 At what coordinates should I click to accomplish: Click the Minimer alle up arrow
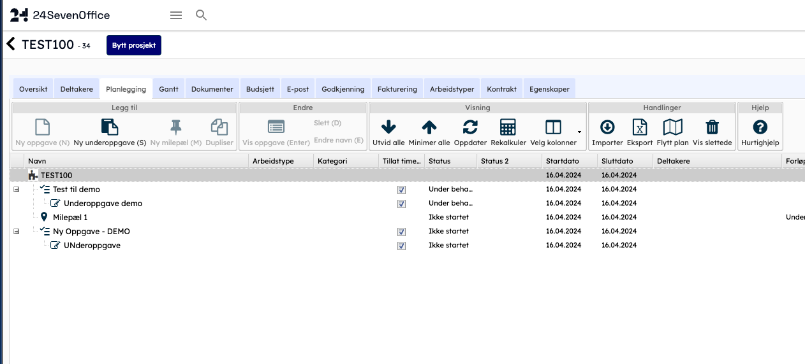[429, 127]
